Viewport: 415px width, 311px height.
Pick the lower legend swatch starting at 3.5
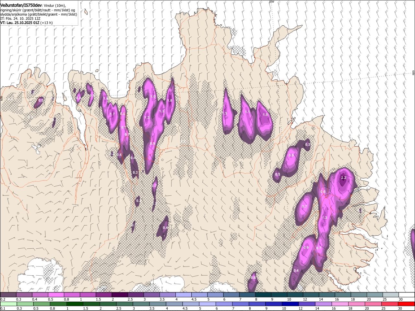tap(158, 304)
